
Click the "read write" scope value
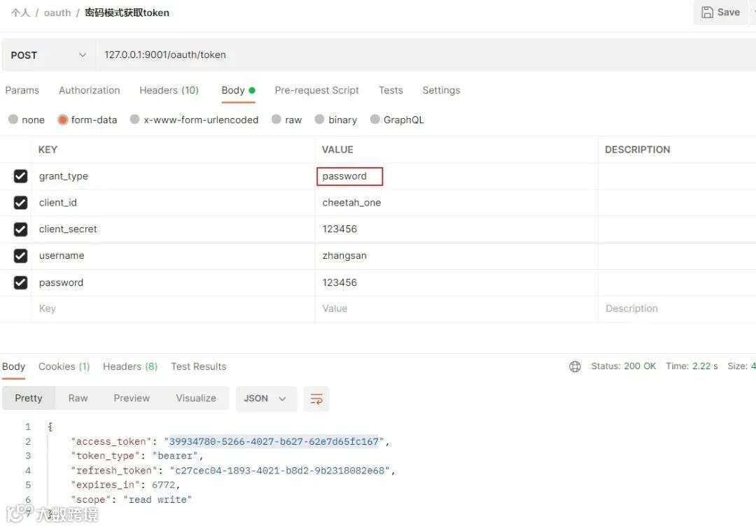click(x=157, y=499)
